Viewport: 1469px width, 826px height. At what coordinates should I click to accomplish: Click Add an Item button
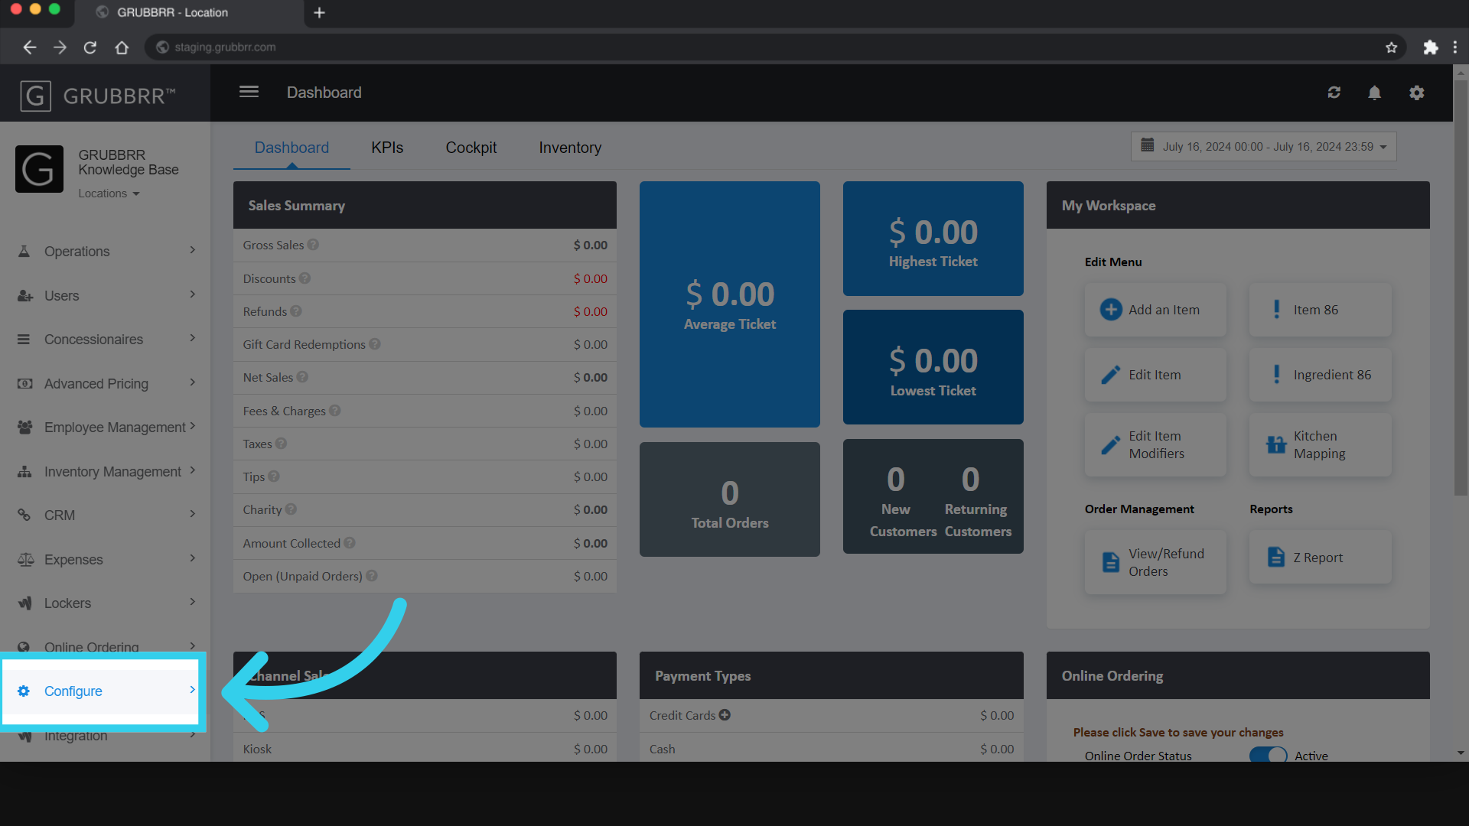[x=1155, y=310]
